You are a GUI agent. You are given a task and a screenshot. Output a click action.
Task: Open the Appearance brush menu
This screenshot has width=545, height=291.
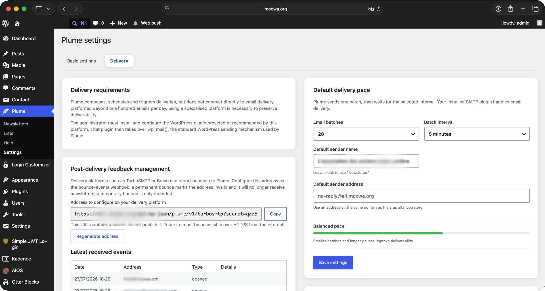pyautogui.click(x=27, y=180)
